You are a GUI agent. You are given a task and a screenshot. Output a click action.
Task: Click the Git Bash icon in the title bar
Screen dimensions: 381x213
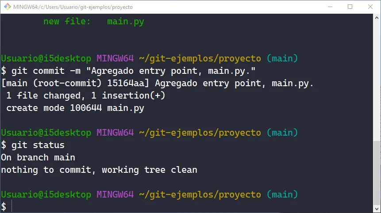pyautogui.click(x=8, y=7)
